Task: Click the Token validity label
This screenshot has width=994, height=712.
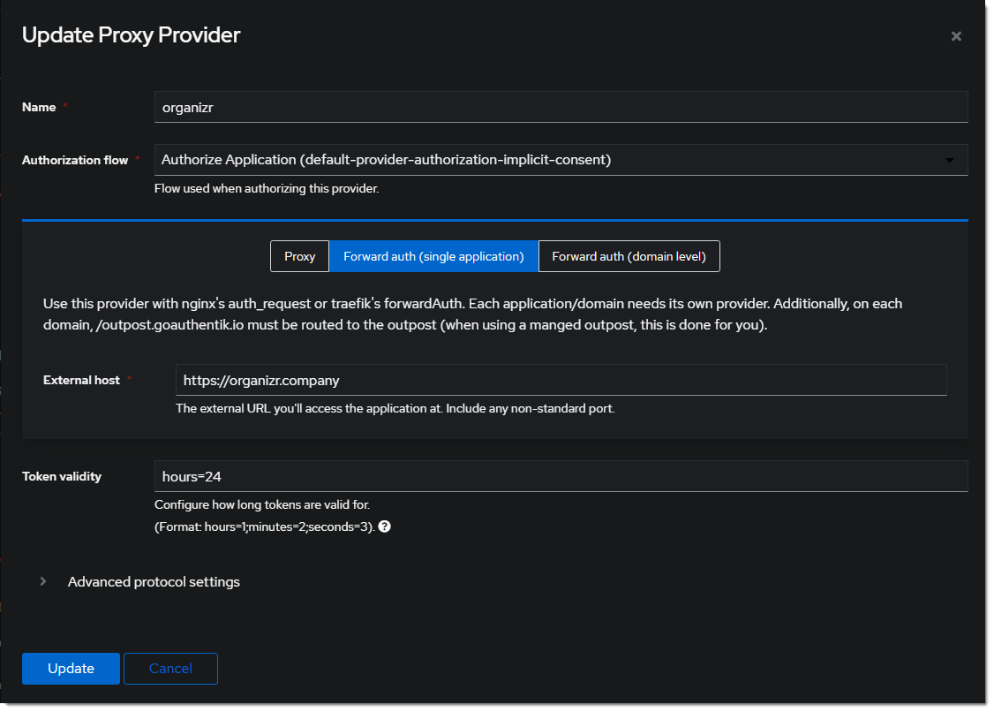Action: tap(62, 476)
